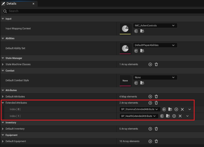Viewport: 204px width, 147px height.
Task: Create new blueprint for Index 1 attribute
Action: point(174,116)
